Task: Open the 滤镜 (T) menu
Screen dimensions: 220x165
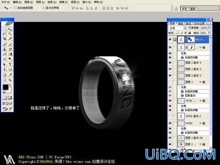Action: [63, 2]
